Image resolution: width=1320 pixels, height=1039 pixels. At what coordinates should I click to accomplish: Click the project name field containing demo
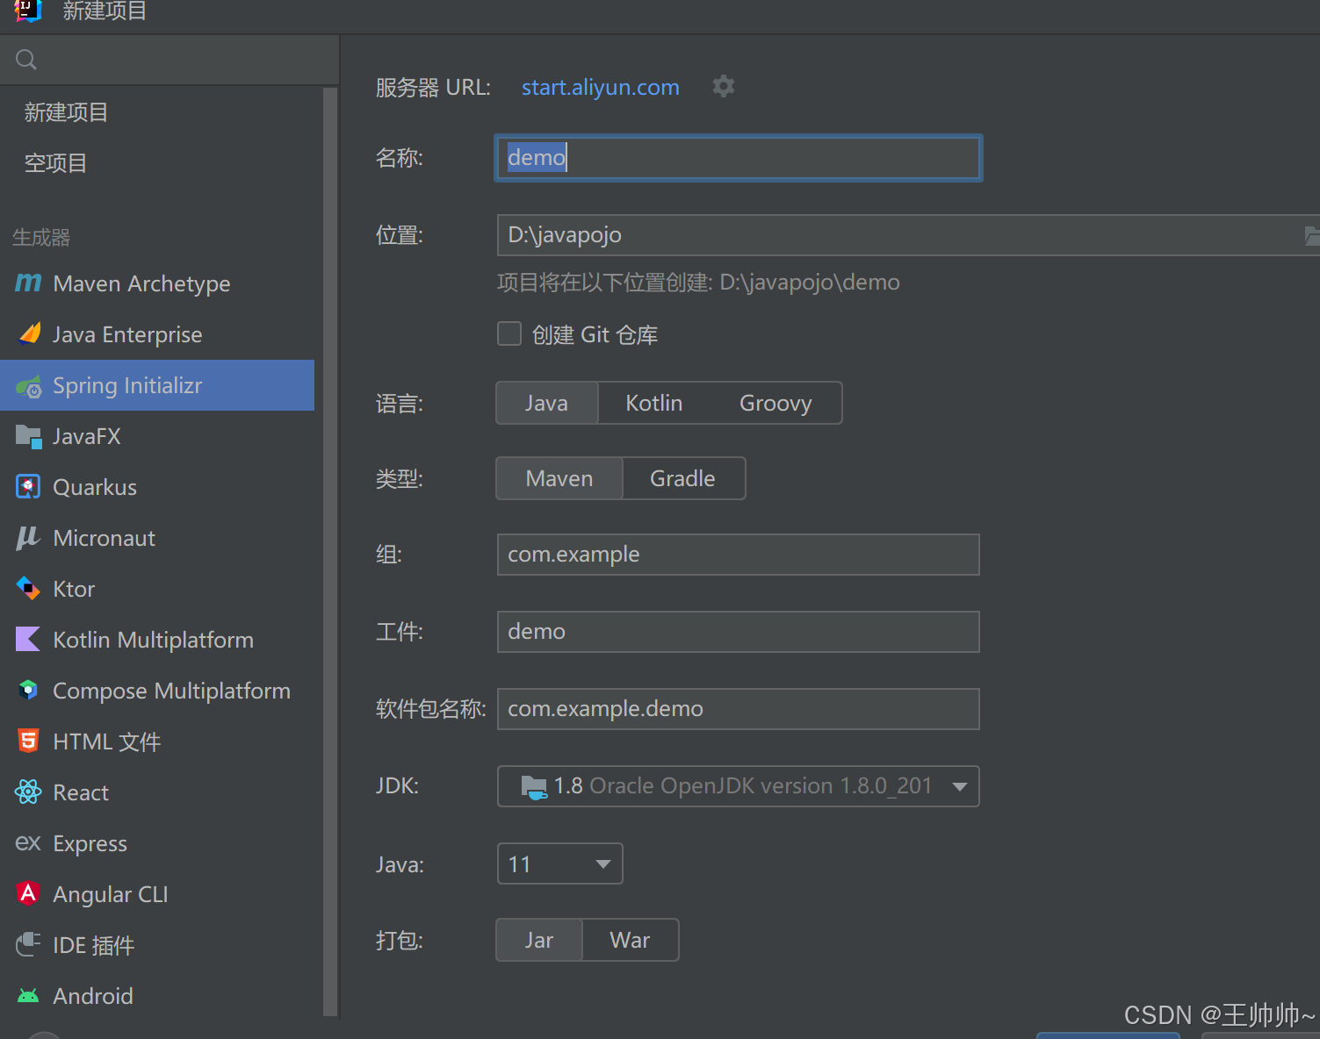click(x=738, y=158)
